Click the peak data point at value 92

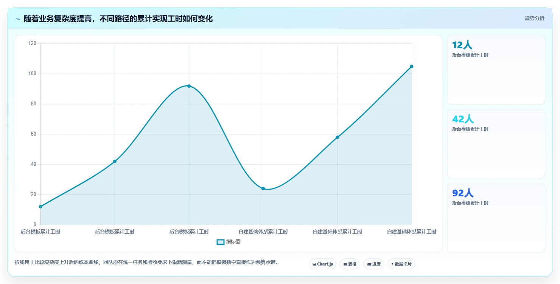189,86
